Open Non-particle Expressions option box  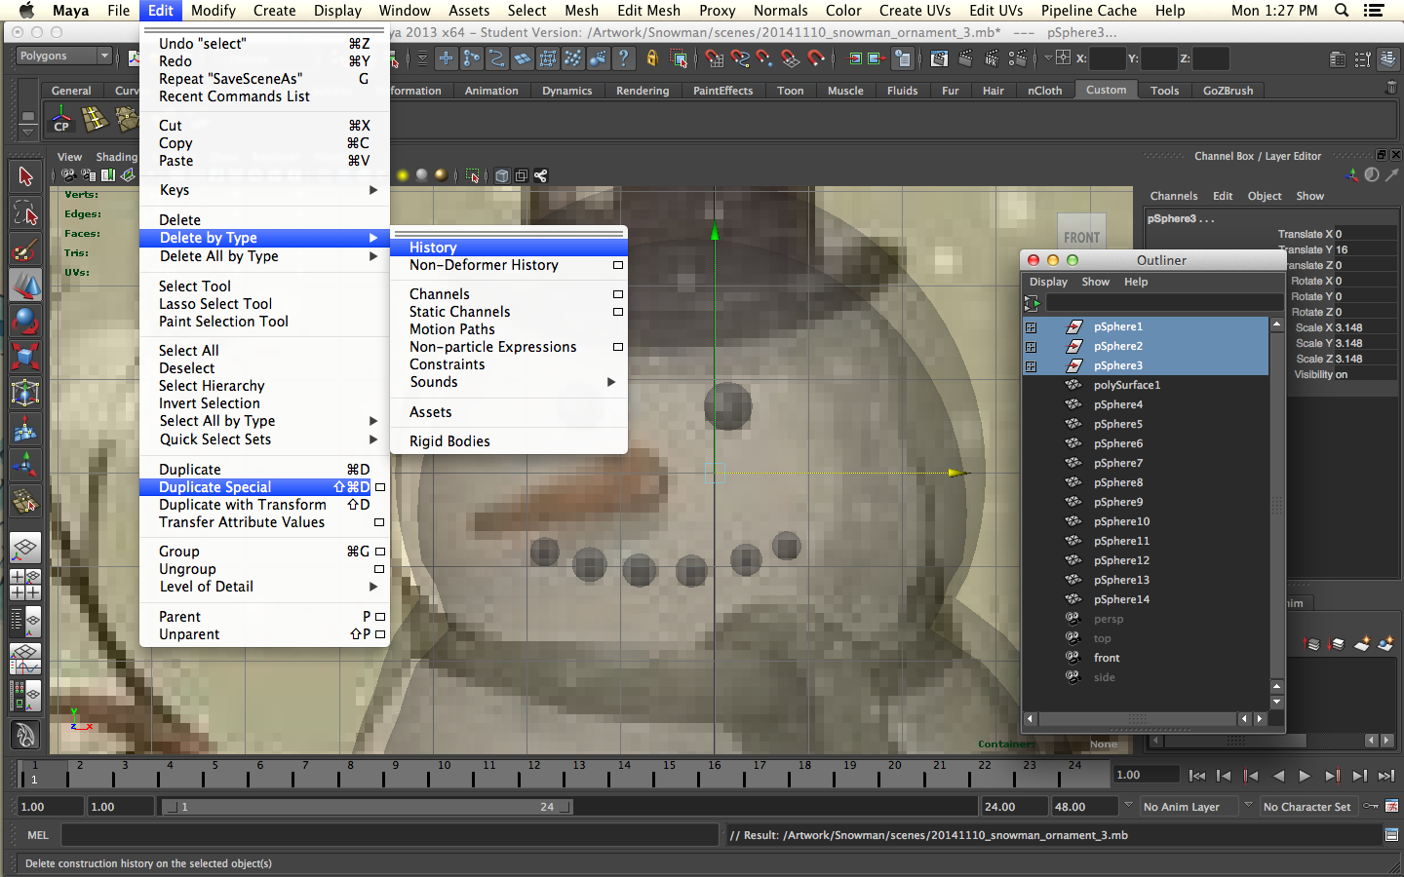click(x=617, y=347)
